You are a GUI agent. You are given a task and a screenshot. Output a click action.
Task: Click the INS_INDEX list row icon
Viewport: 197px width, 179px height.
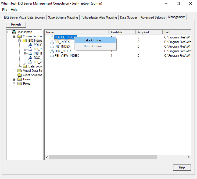[52, 46]
